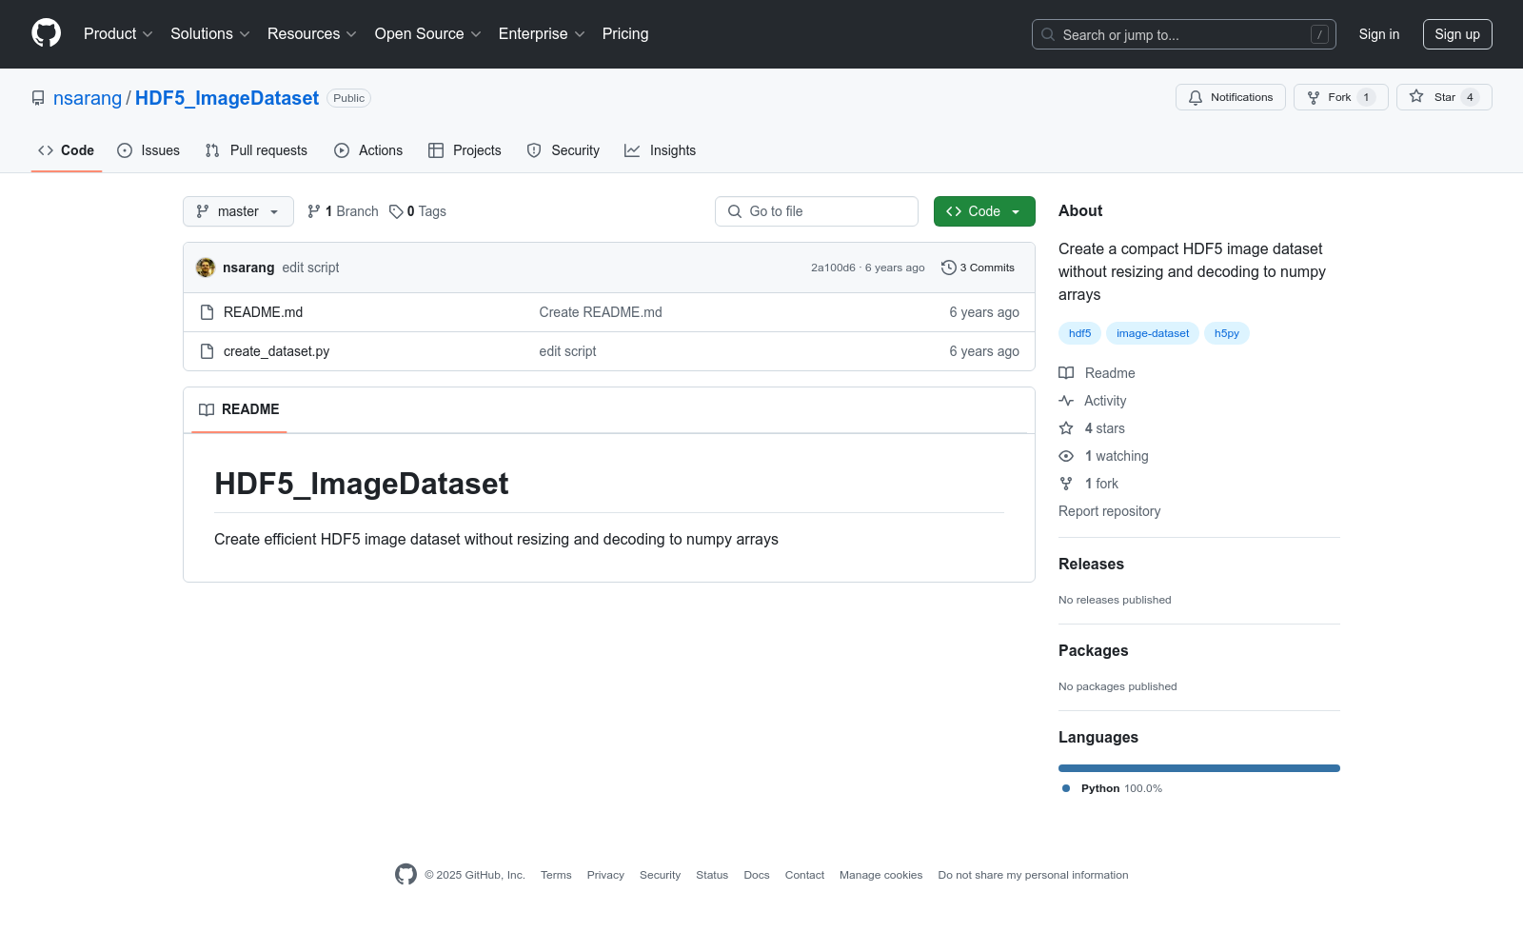
Task: Click the Notifications bell button
Action: click(1231, 97)
